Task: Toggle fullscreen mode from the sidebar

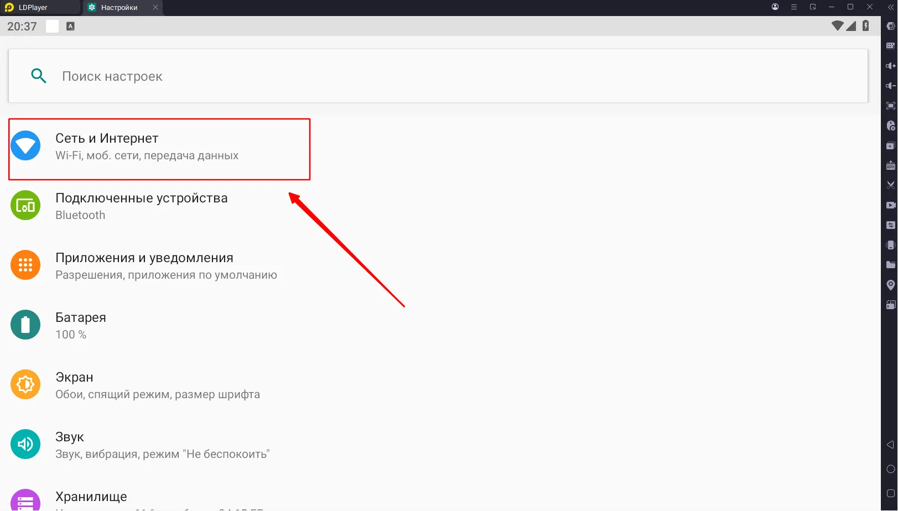Action: 890,105
